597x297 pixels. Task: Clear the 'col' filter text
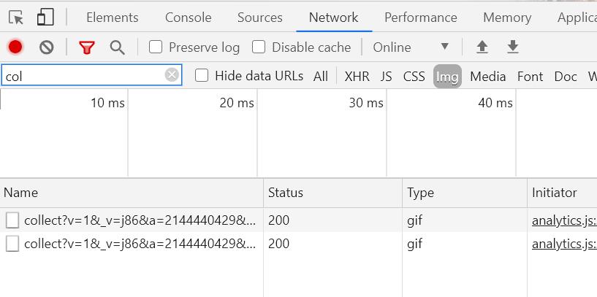[172, 75]
